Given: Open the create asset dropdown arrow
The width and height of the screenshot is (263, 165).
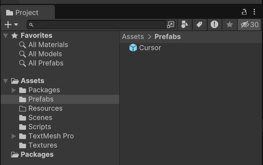Looking at the screenshot, I should (16, 25).
